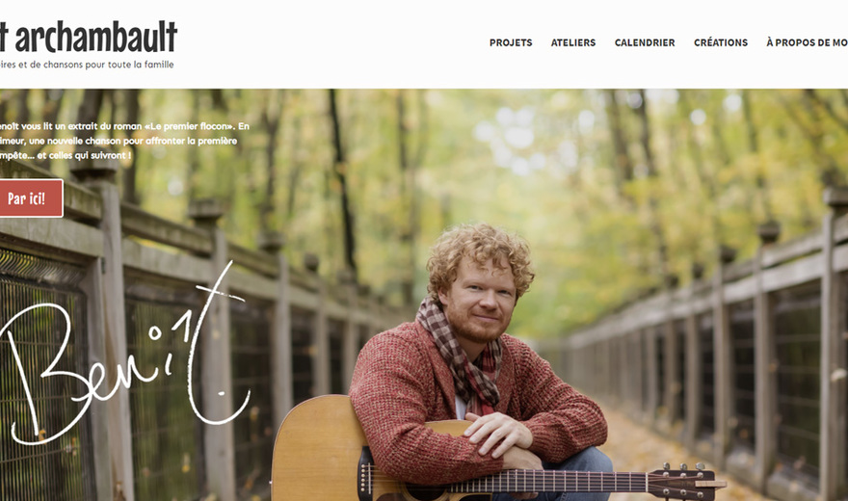The height and width of the screenshot is (501, 848).
Task: Click the guitar headstock with tuning pegs
Action: pos(684,481)
